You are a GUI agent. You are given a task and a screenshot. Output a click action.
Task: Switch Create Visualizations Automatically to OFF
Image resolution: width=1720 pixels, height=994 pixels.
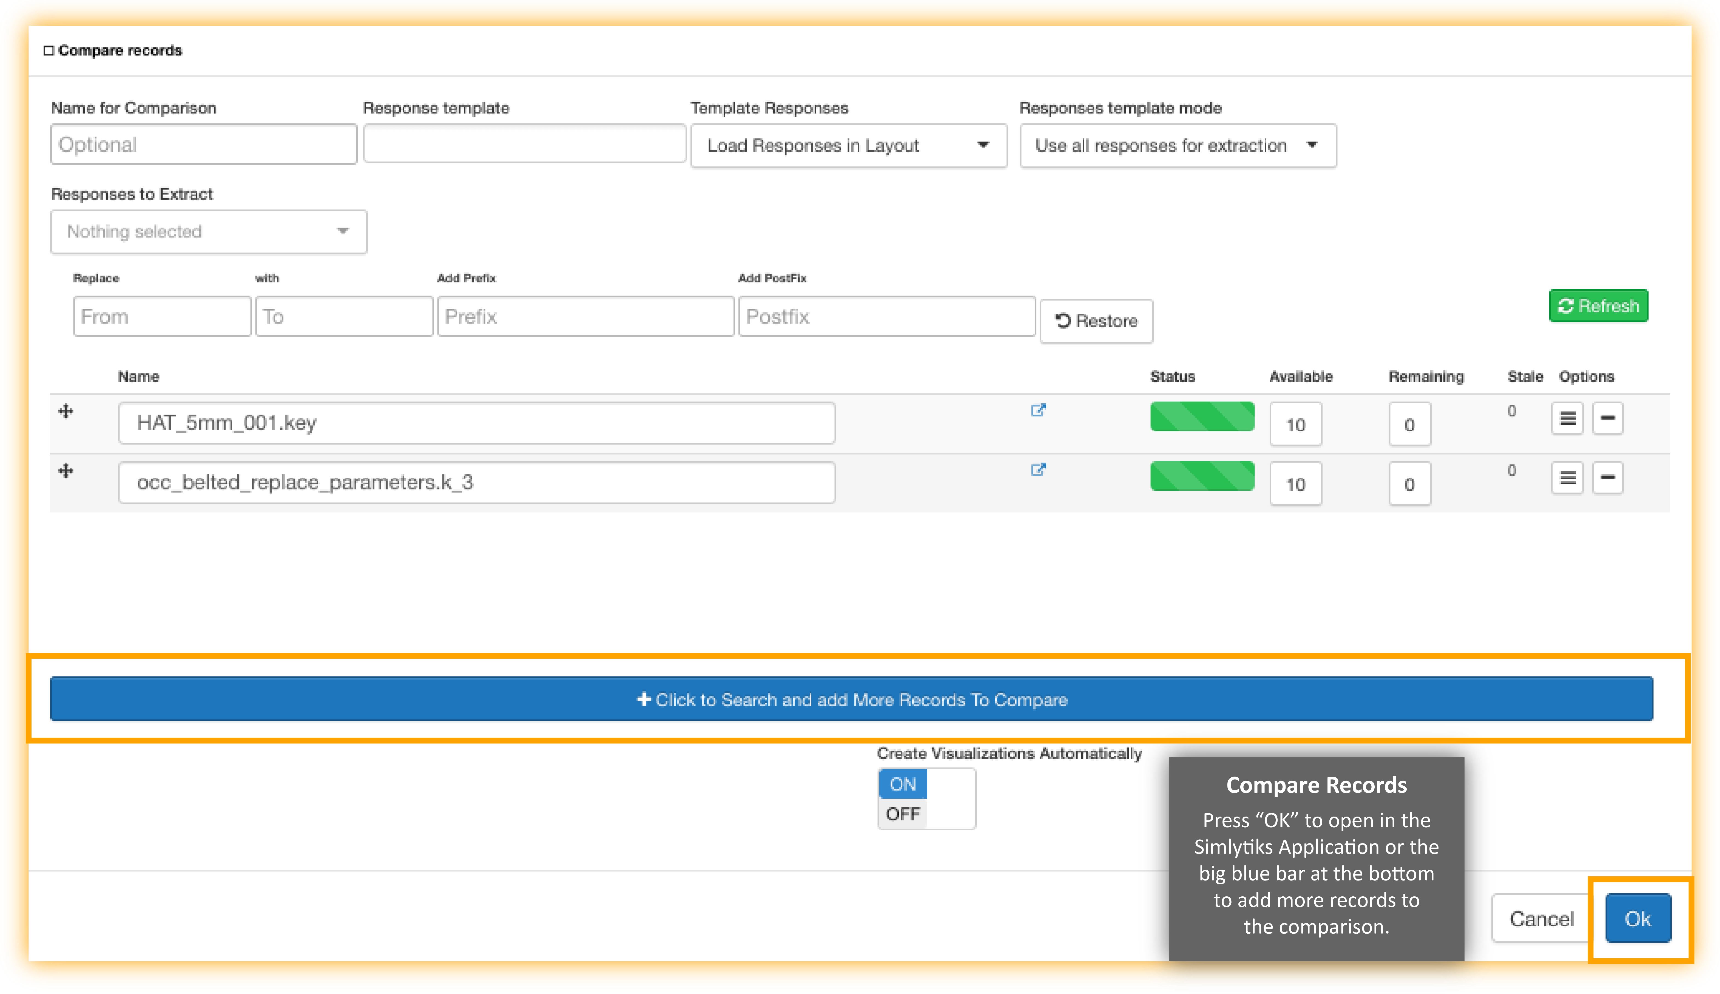click(x=903, y=814)
